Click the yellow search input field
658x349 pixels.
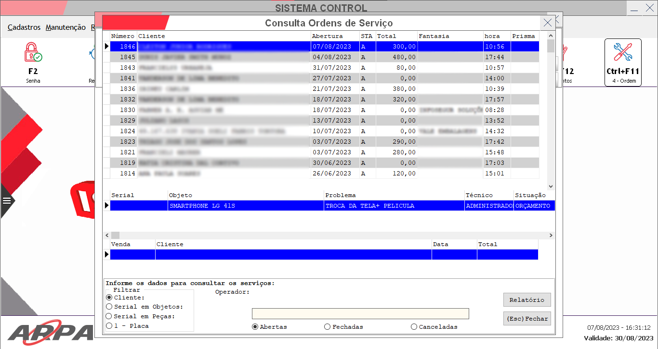[x=360, y=313]
